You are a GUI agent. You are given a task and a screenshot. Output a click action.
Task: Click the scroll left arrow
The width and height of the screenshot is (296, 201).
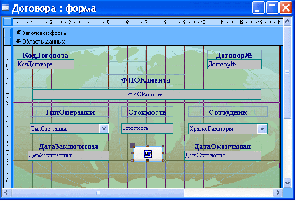point(6,193)
